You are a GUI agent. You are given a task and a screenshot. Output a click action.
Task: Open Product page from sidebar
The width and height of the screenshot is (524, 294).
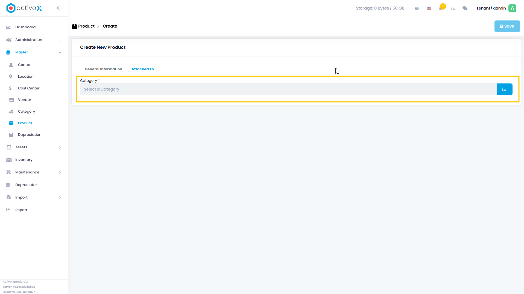[25, 123]
